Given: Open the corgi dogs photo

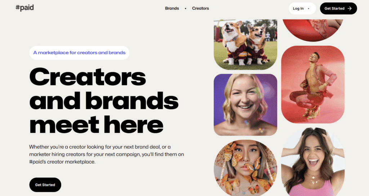Looking at the screenshot, I should [x=245, y=45].
